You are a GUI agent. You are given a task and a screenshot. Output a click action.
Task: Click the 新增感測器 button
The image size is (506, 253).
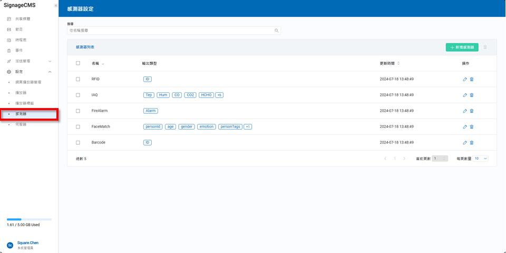point(462,47)
